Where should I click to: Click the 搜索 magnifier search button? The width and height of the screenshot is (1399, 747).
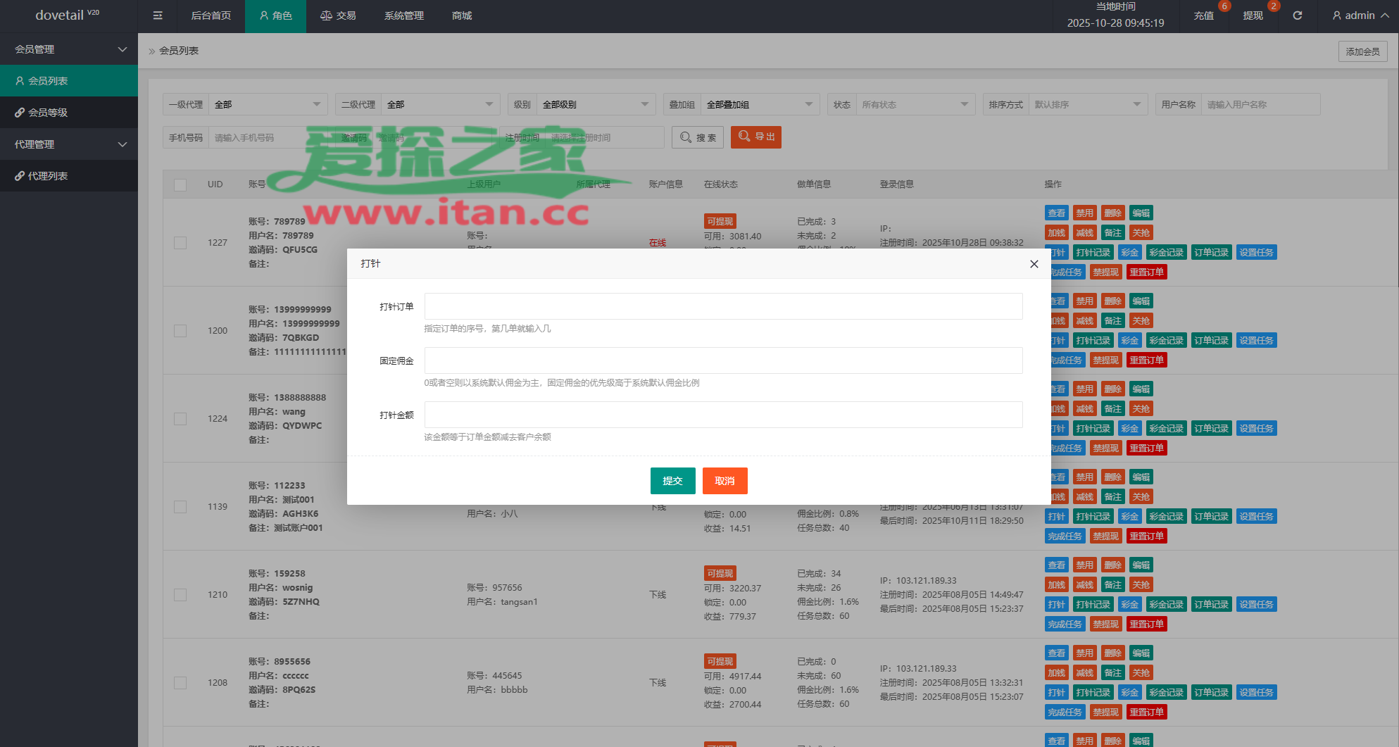(698, 137)
